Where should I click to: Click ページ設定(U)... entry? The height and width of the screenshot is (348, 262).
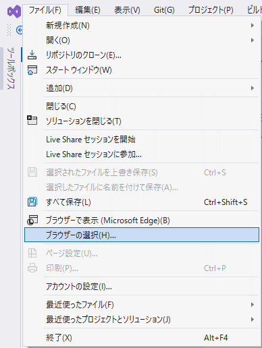142,254
